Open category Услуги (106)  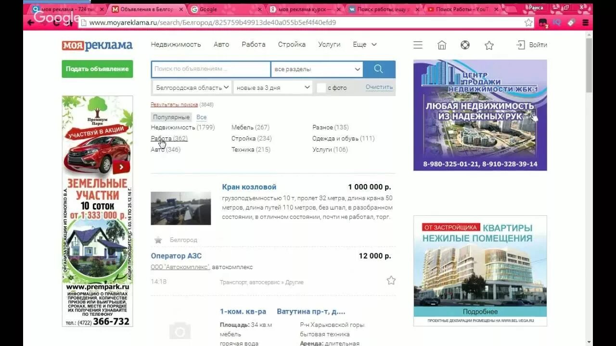[x=330, y=149]
